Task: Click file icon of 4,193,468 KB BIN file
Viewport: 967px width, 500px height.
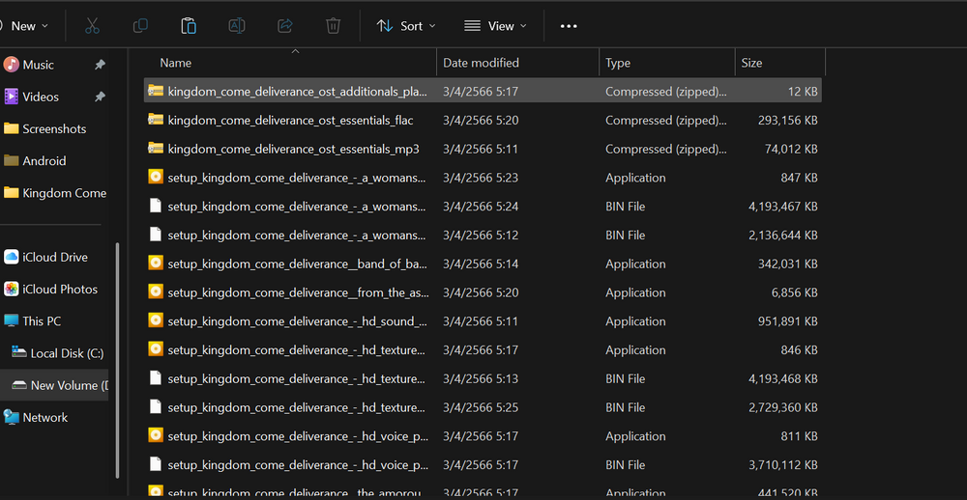Action: point(156,378)
